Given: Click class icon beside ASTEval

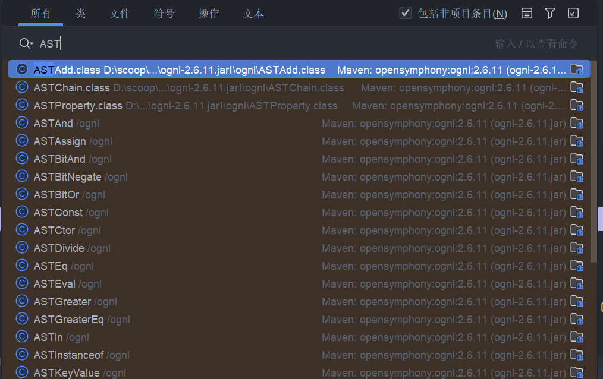Looking at the screenshot, I should pos(22,283).
